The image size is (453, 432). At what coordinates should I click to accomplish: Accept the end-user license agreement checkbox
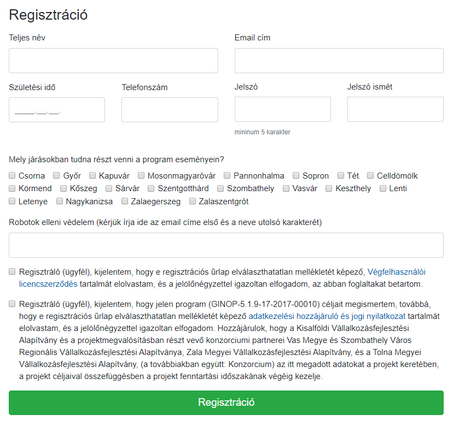coord(13,271)
